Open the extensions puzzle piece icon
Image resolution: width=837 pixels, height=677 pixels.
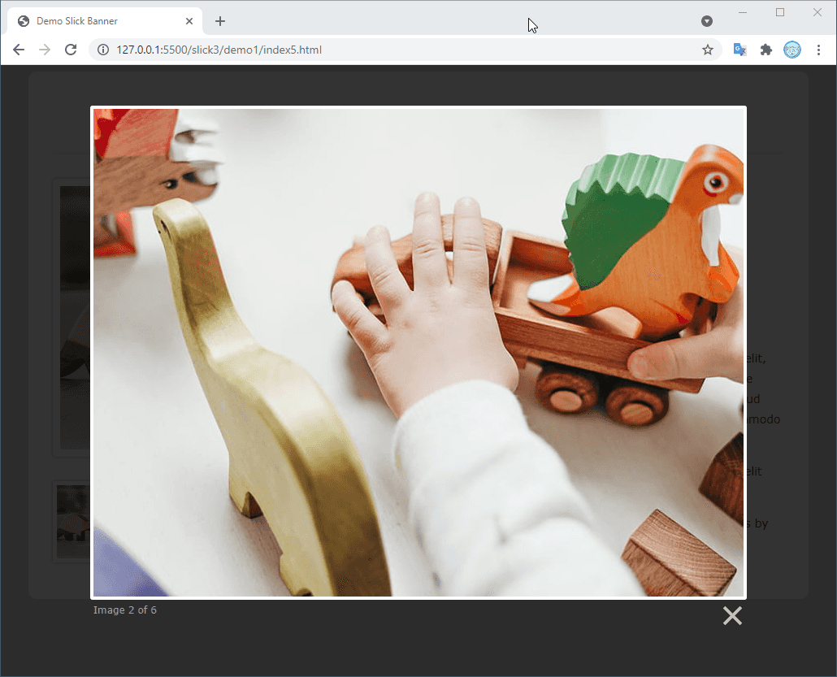(765, 50)
